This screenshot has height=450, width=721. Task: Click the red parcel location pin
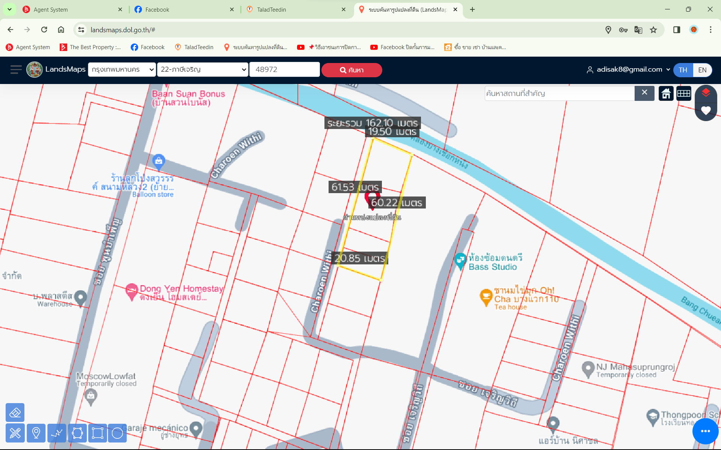(x=373, y=199)
